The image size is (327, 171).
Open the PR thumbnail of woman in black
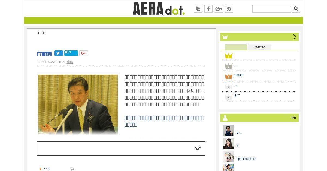pyautogui.click(x=228, y=144)
